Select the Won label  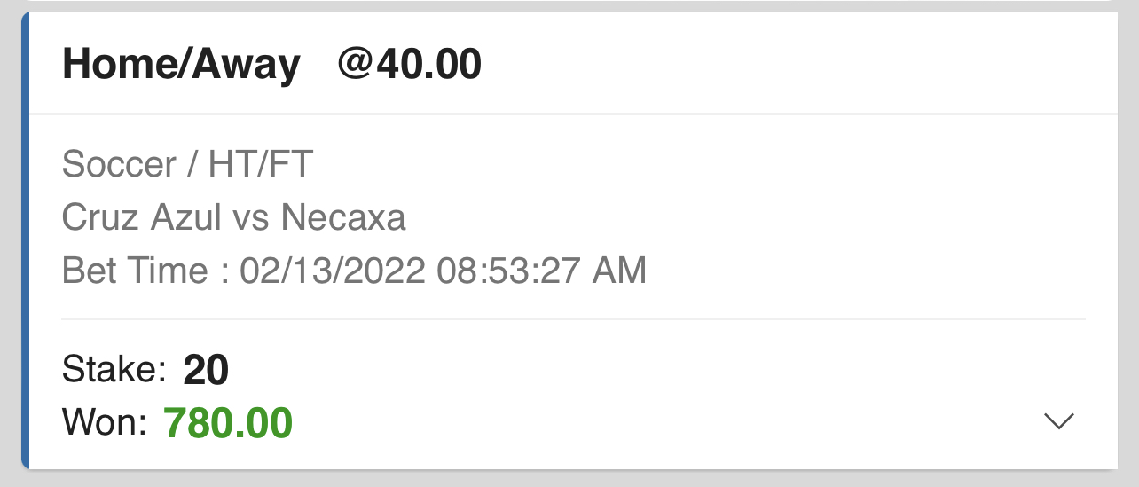[x=105, y=423]
